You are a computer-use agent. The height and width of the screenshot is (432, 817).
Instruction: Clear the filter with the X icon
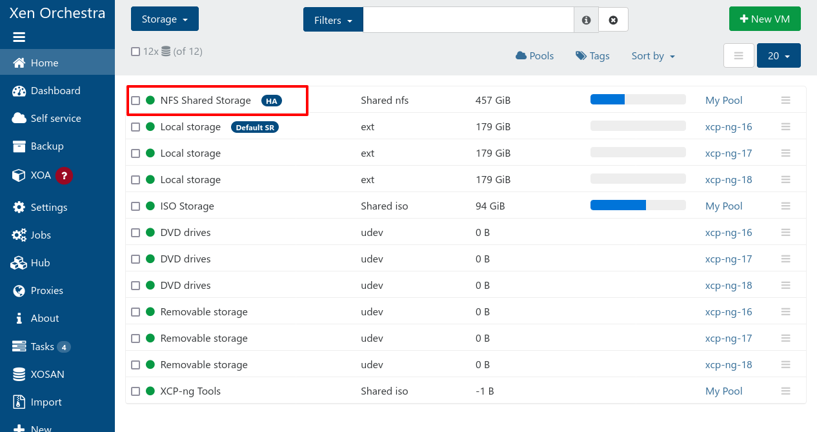tap(613, 20)
